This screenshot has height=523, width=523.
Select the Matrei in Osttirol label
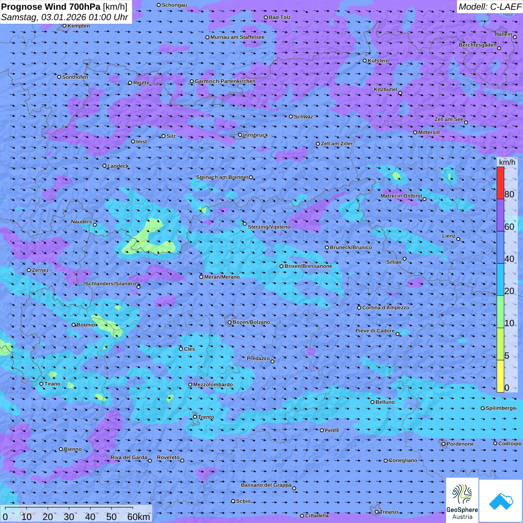point(401,196)
